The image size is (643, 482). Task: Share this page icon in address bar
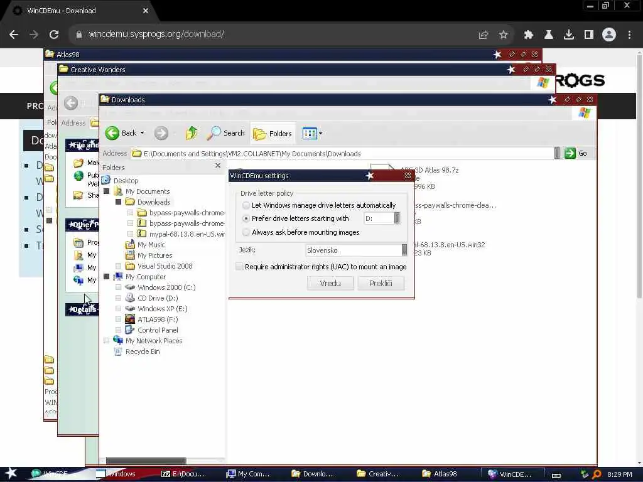pyautogui.click(x=484, y=35)
